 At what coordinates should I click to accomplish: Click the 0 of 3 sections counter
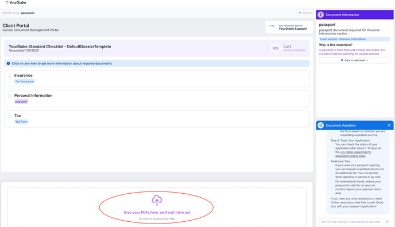tap(287, 46)
